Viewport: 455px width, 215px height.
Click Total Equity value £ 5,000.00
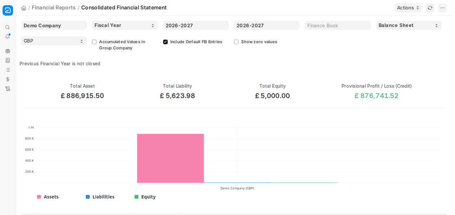coord(273,96)
